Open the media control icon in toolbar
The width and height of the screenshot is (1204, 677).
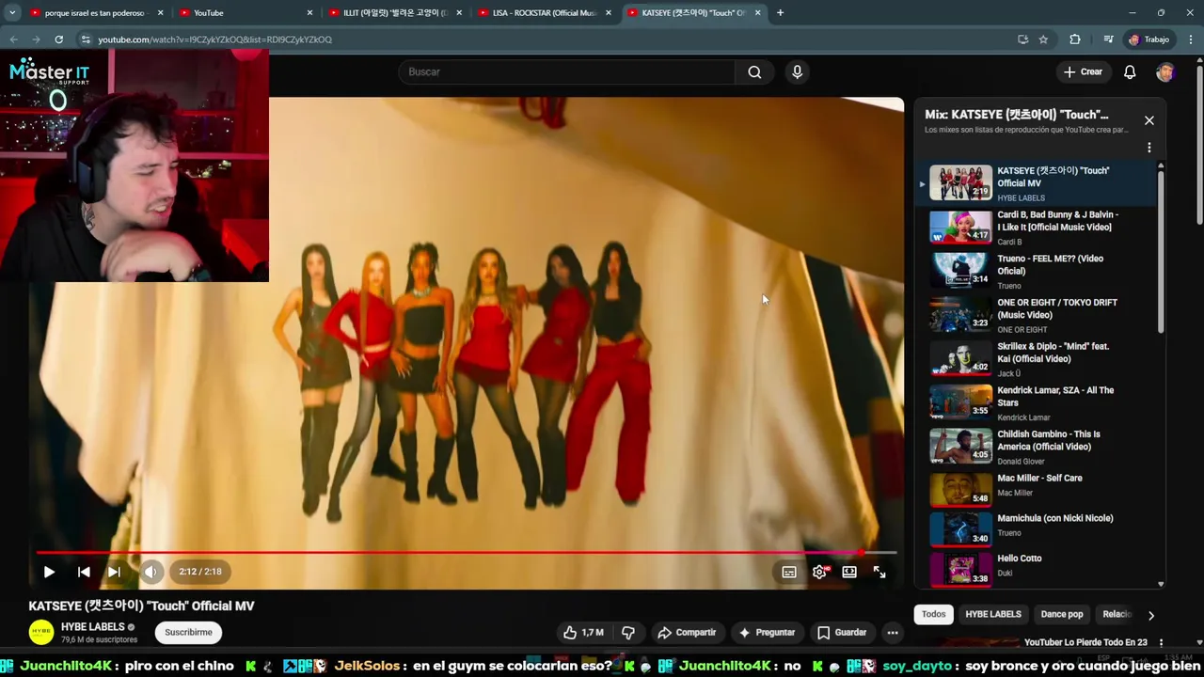[x=1108, y=39]
